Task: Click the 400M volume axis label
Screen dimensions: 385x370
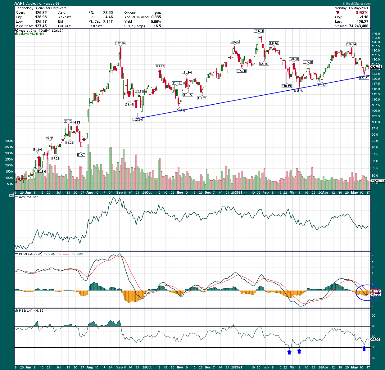Action: tap(9, 141)
